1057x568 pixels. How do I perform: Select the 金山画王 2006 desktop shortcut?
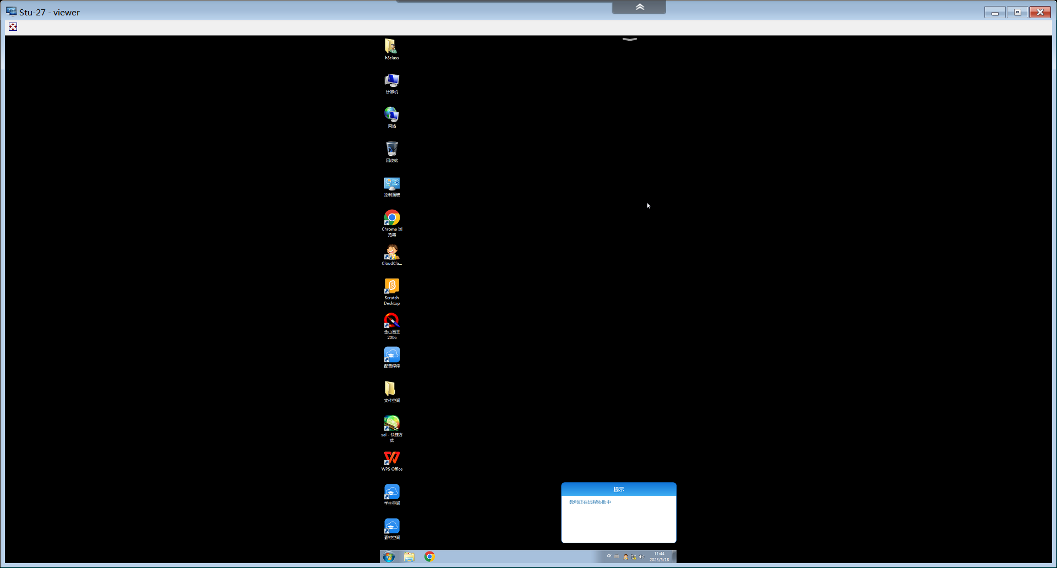391,326
